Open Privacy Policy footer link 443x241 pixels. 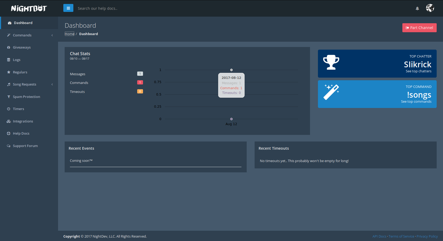[x=427, y=237]
